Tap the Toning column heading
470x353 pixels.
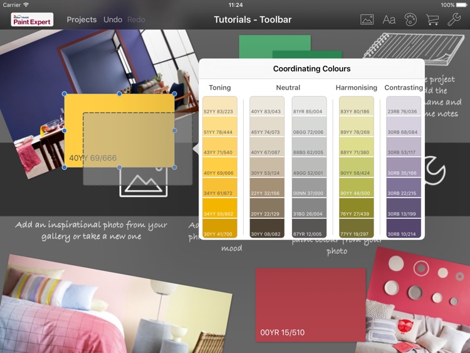click(x=220, y=88)
